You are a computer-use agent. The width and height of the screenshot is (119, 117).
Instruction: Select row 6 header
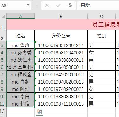[x=3, y=67]
